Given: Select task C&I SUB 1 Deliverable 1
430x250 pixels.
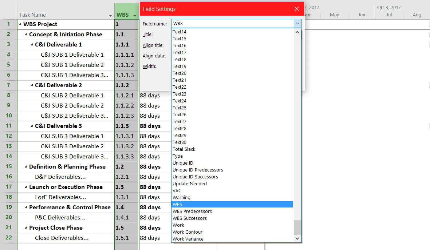Looking at the screenshot, I should pos(72,55).
